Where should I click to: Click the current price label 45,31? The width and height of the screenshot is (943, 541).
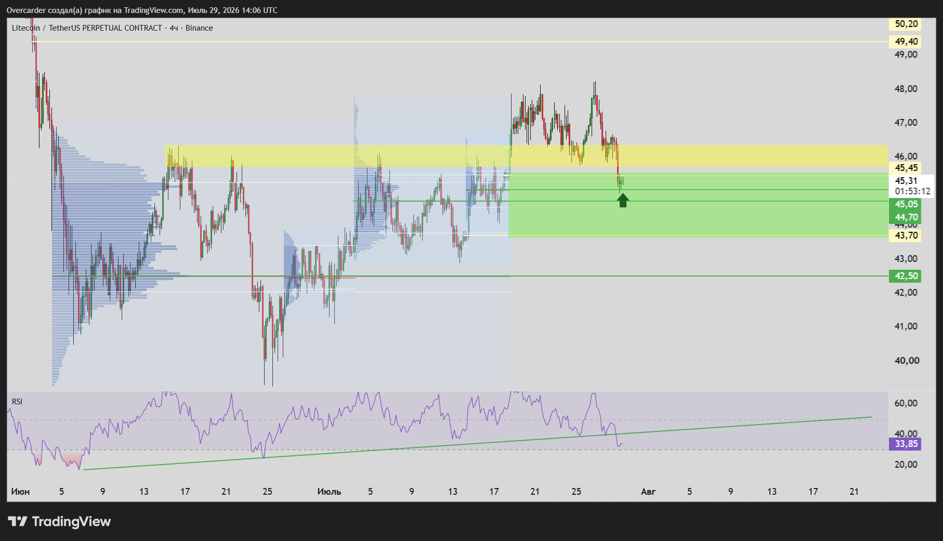click(x=906, y=181)
